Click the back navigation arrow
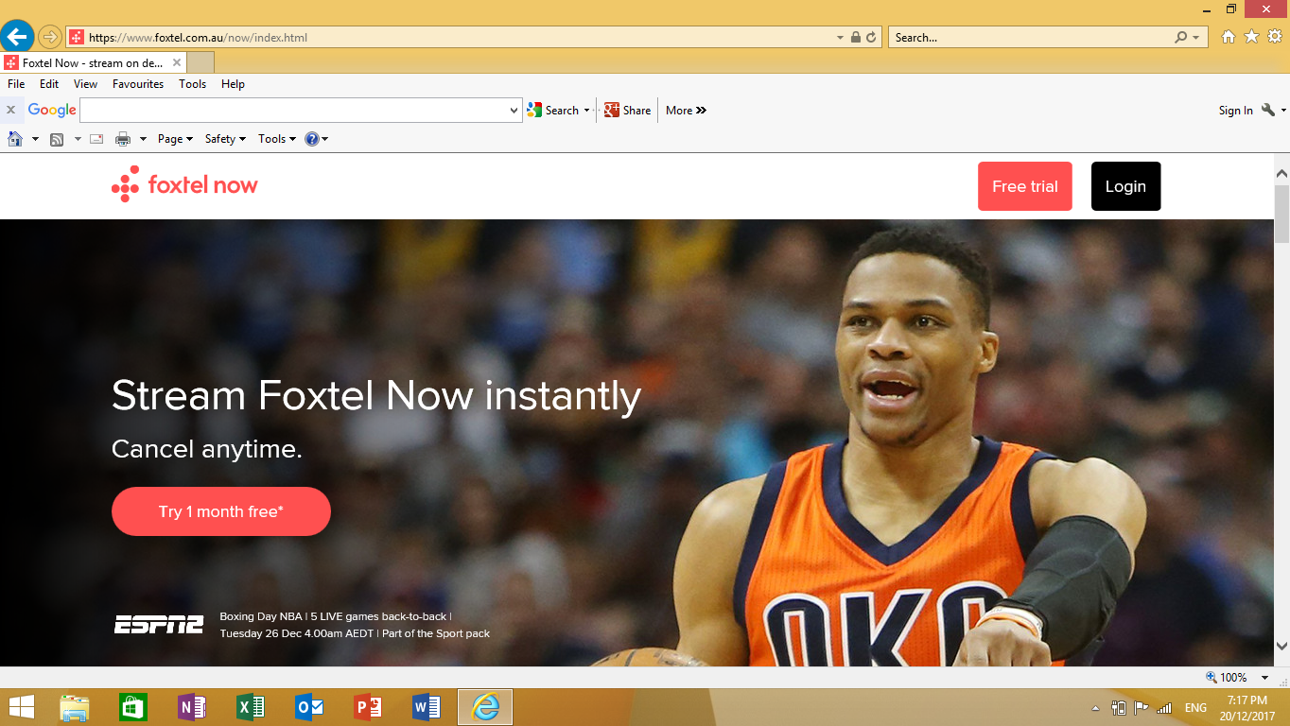The width and height of the screenshot is (1290, 726). coord(17,36)
